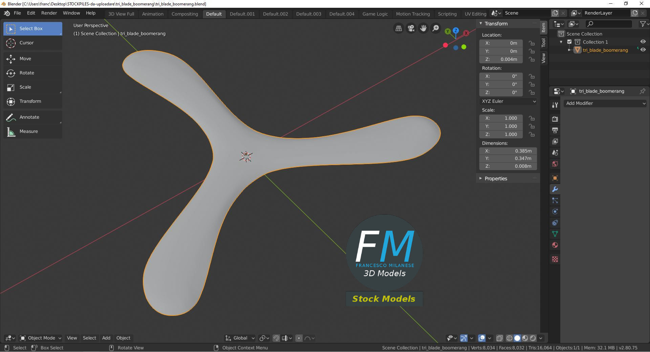Lock the Location X value
Screen dimensions: 650x352
[x=532, y=43]
